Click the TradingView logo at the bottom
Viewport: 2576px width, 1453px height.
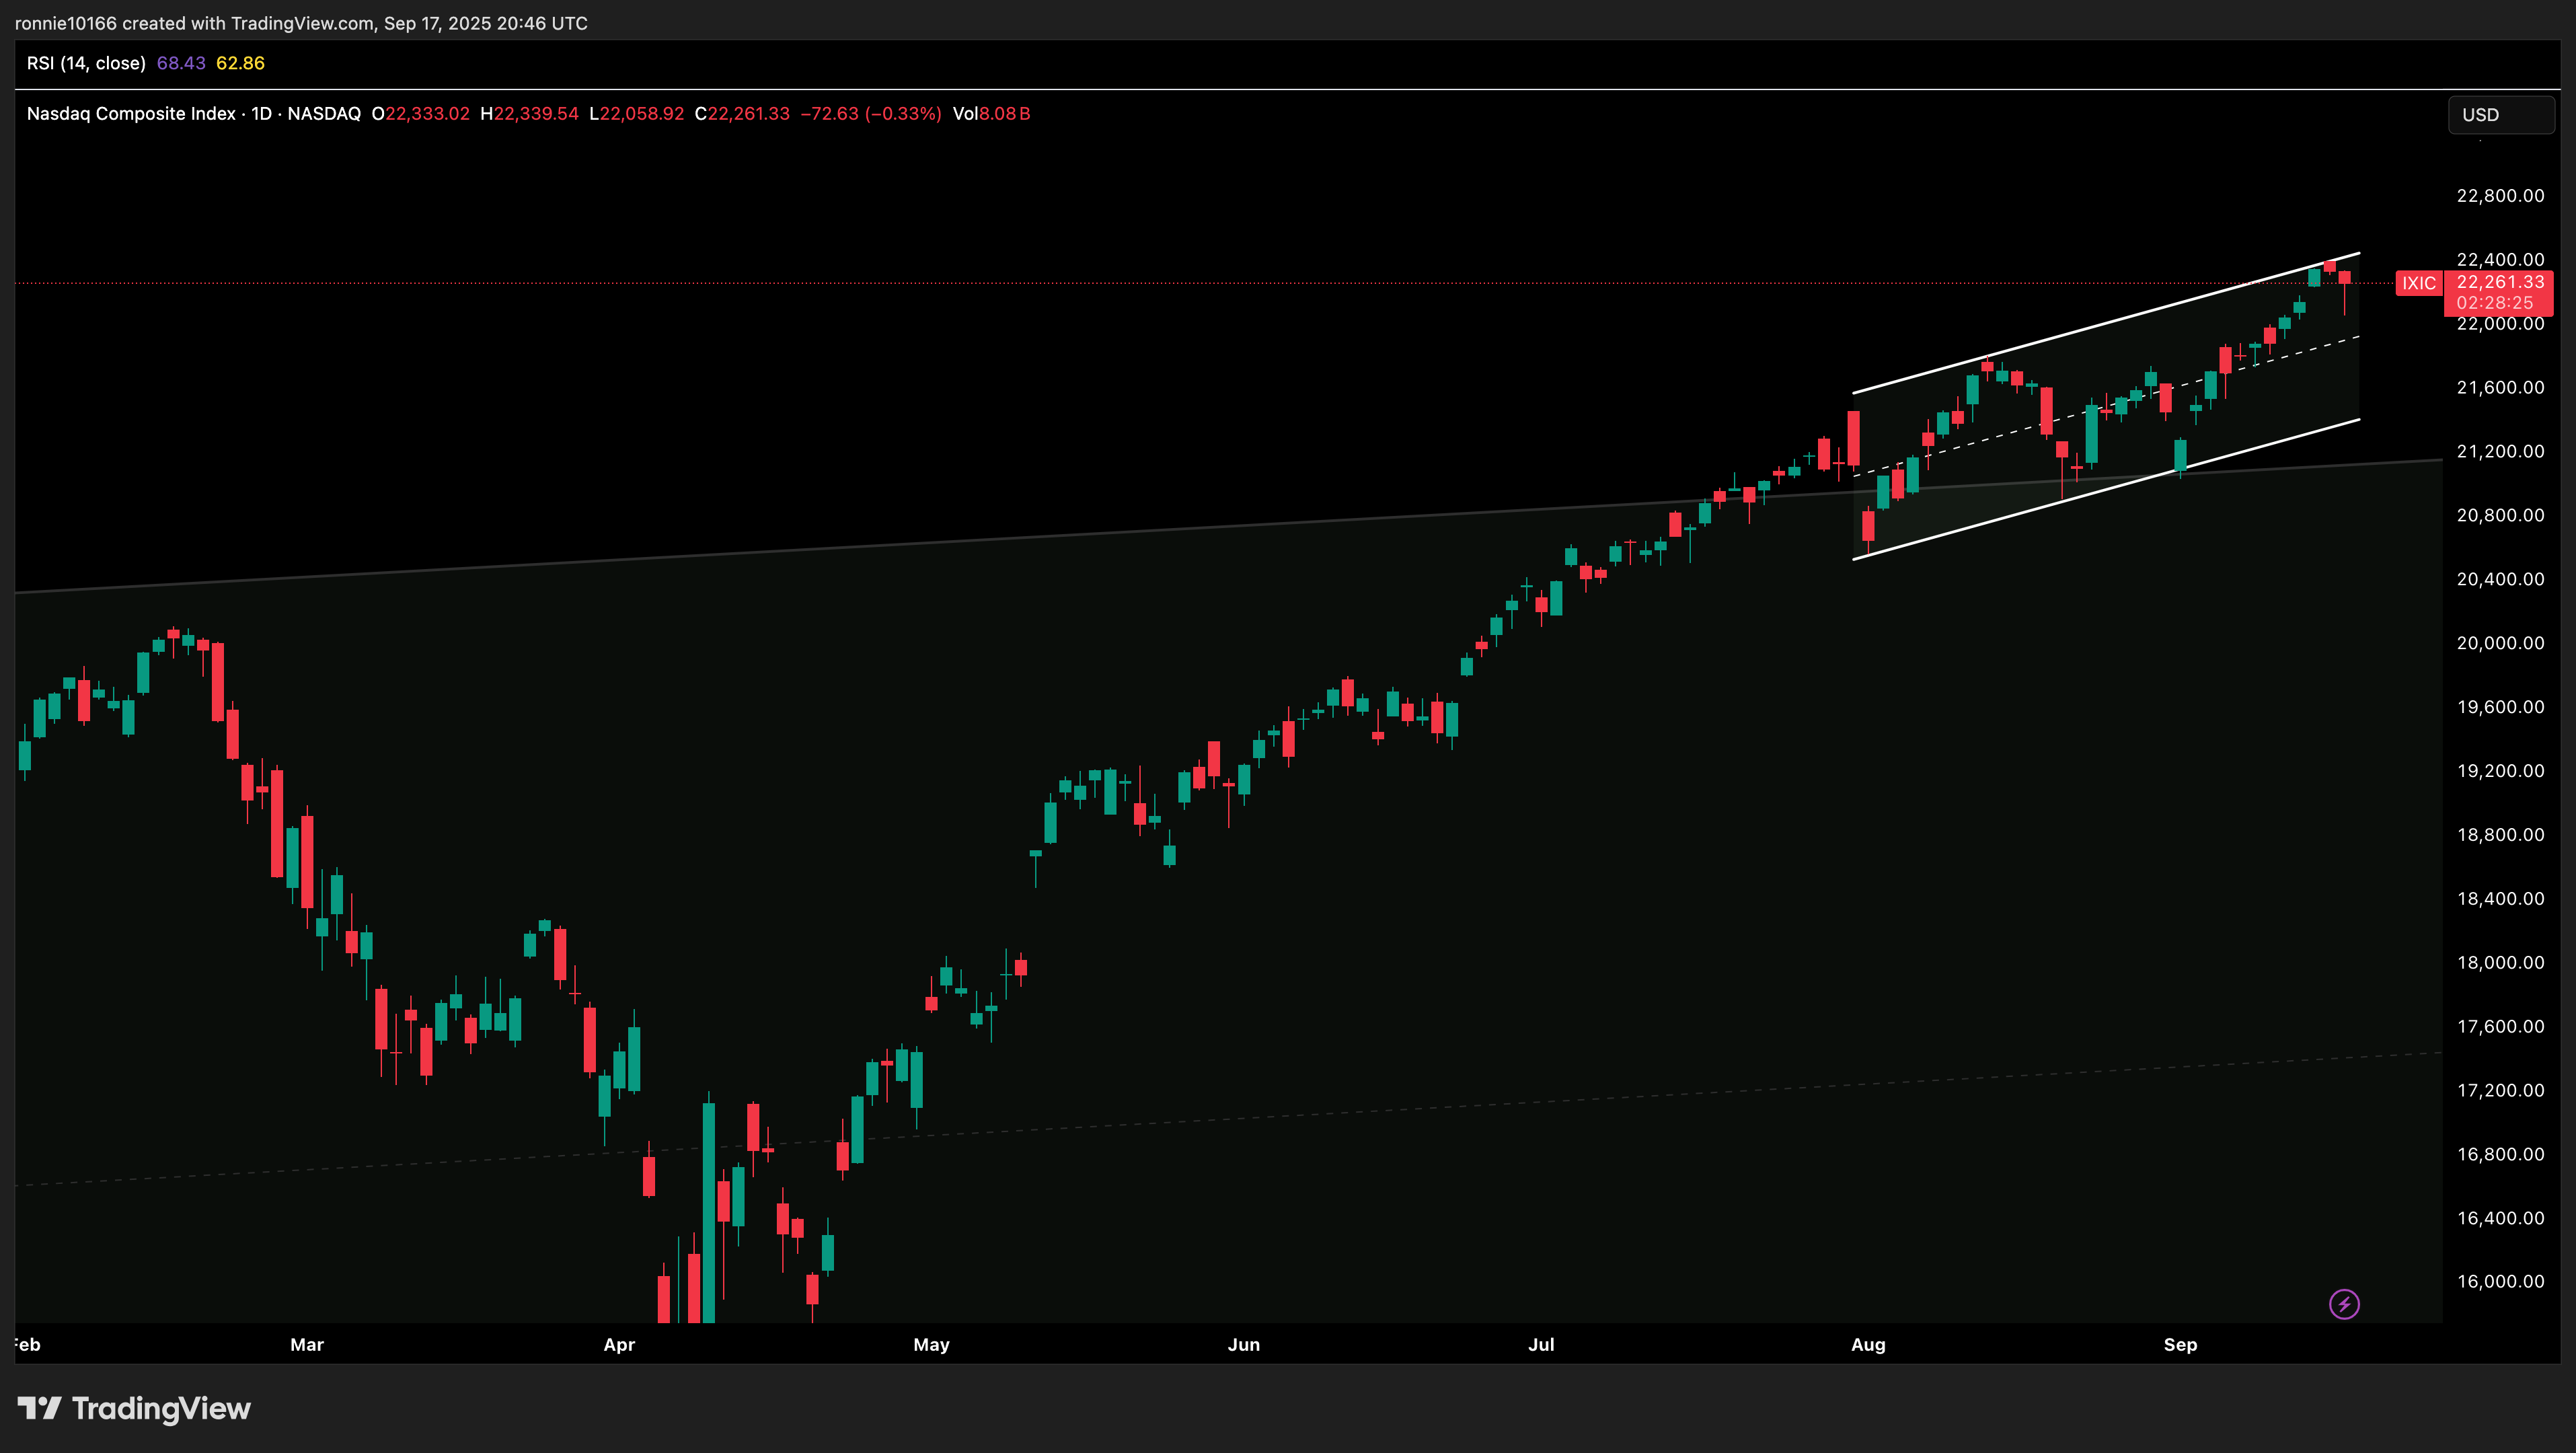click(134, 1409)
